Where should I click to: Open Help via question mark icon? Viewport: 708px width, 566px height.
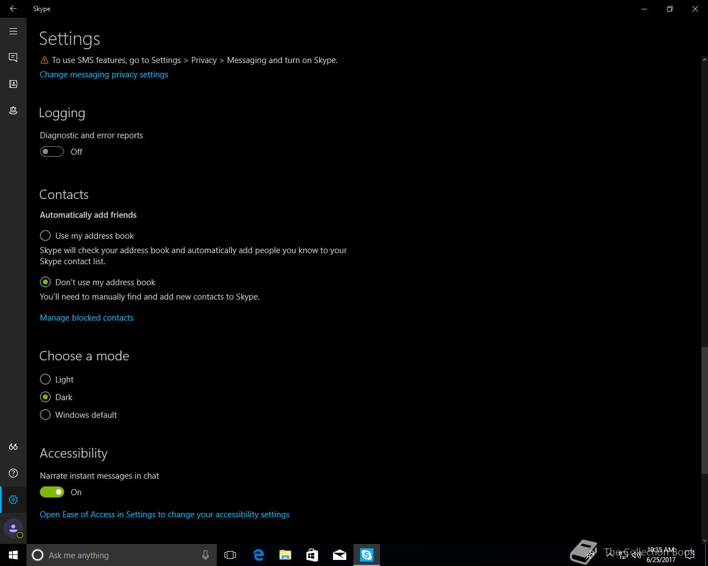tap(13, 473)
